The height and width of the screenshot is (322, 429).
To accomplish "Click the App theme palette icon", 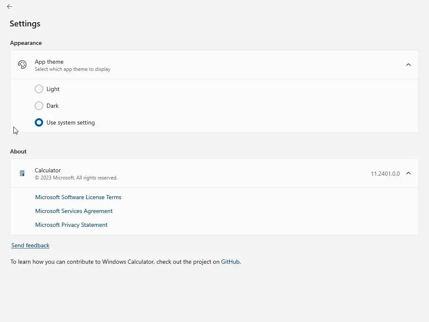I will (22, 65).
